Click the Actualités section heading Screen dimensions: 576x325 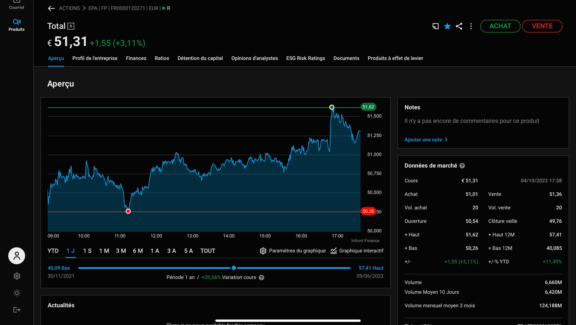tap(61, 305)
